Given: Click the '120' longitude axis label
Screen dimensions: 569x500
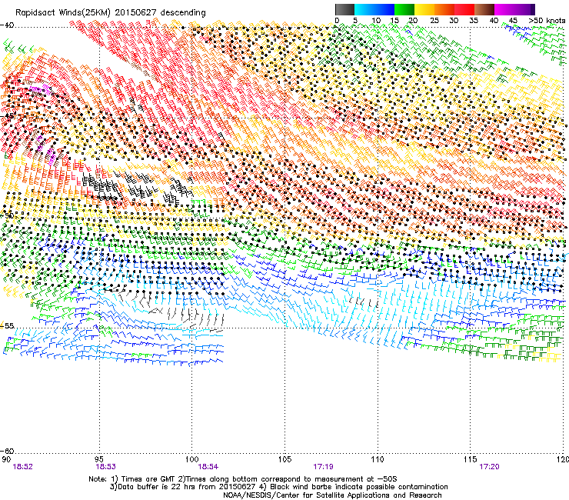Looking at the screenshot, I should (563, 459).
